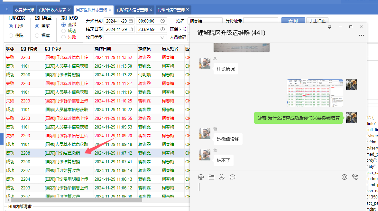Click the 开始日期 date field
378x211 pixels.
point(119,21)
